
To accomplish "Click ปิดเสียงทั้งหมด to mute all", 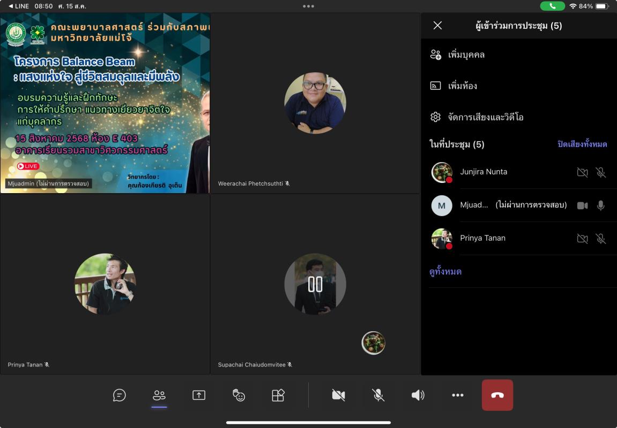I will 582,144.
